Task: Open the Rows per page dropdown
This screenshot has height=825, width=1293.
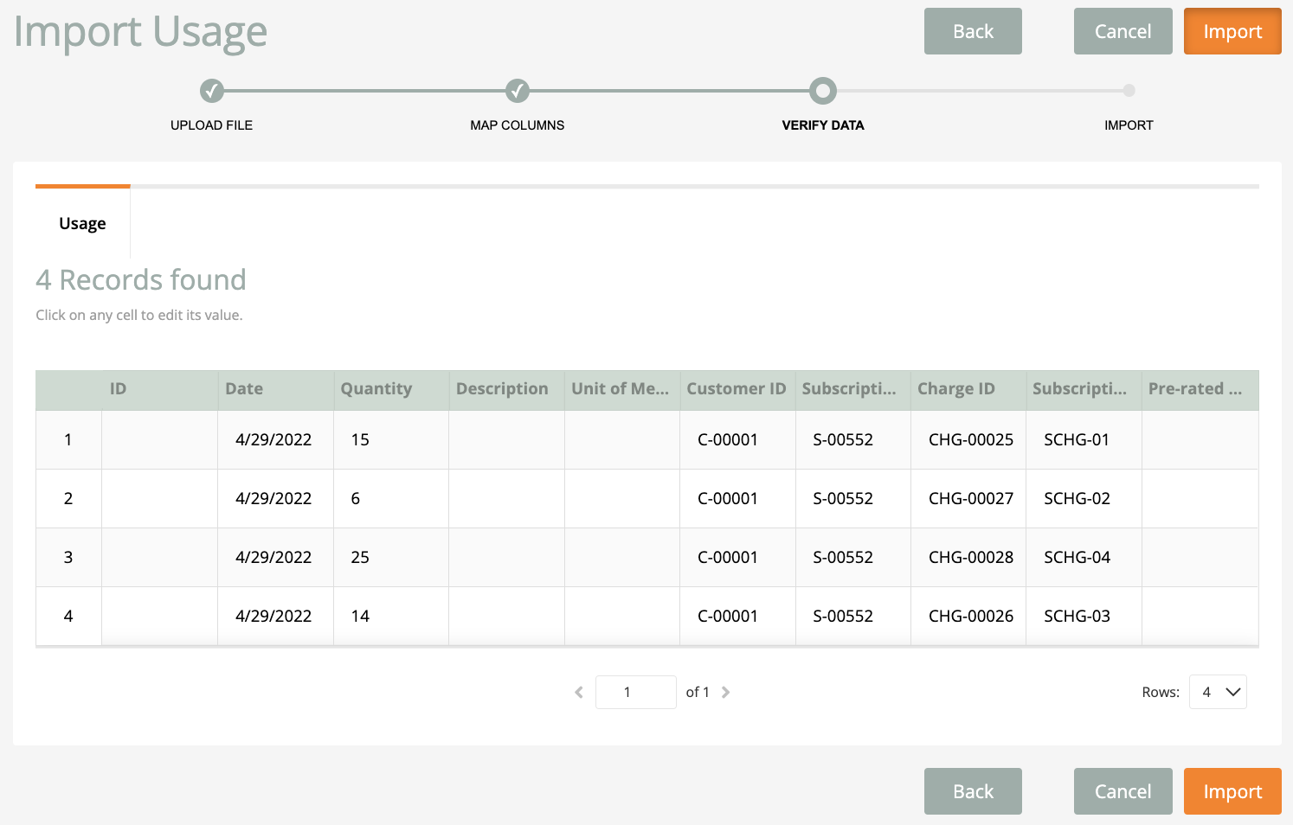Action: click(1218, 692)
